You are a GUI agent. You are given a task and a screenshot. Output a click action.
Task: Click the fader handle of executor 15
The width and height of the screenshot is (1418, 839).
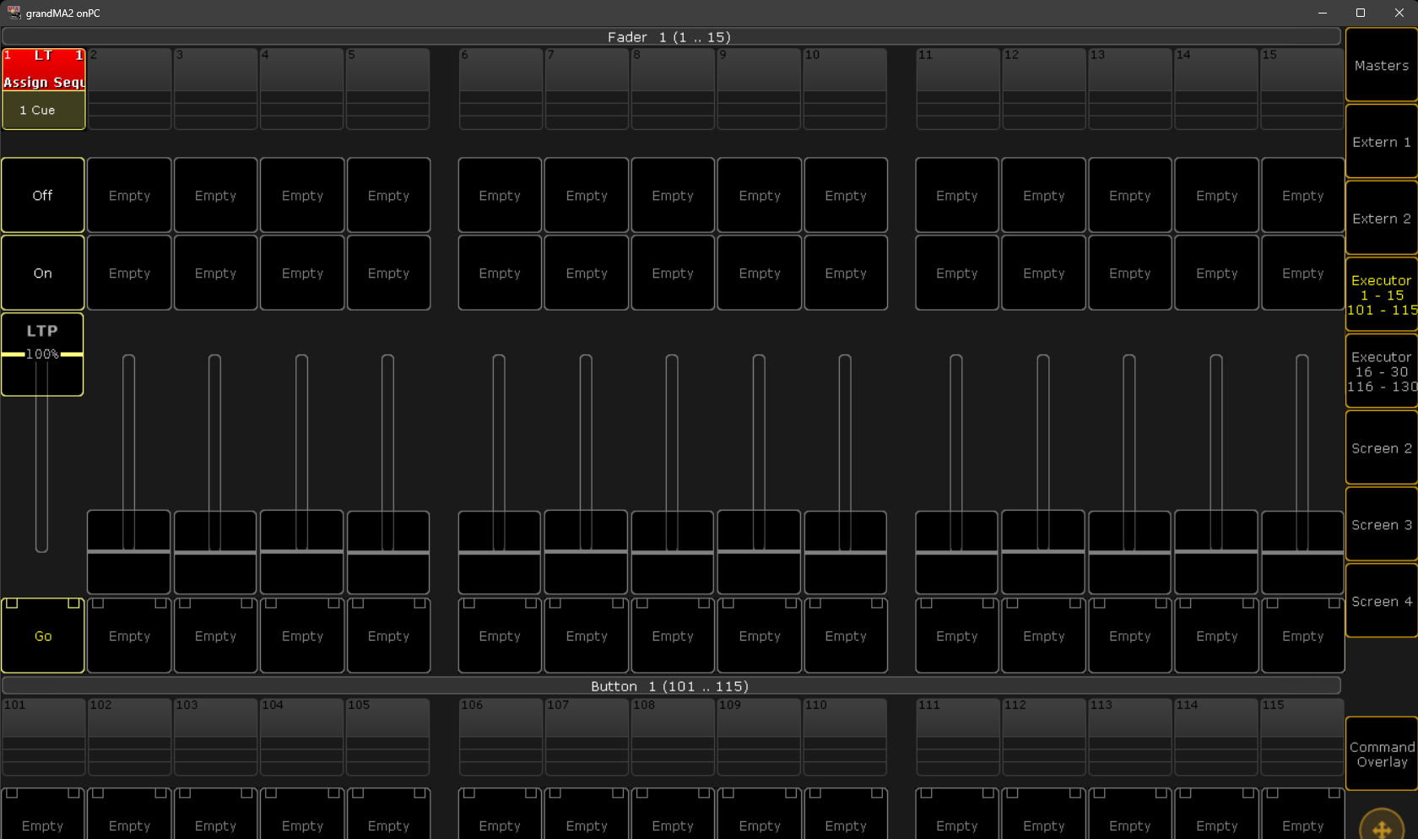coord(1302,552)
